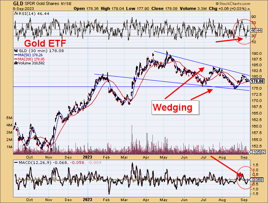Click the Sep label under the MACD panel
Viewport: 268px width, 203px height.
click(244, 200)
